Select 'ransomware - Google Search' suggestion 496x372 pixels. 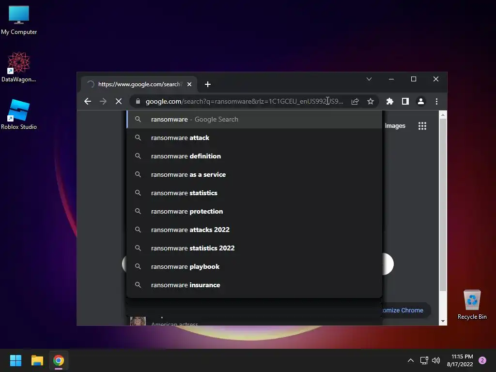(254, 119)
